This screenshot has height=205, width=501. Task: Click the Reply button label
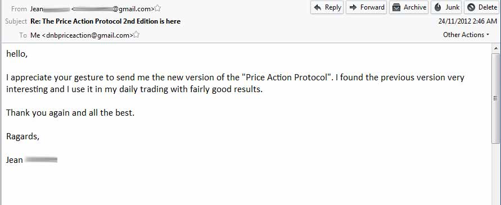(x=333, y=7)
